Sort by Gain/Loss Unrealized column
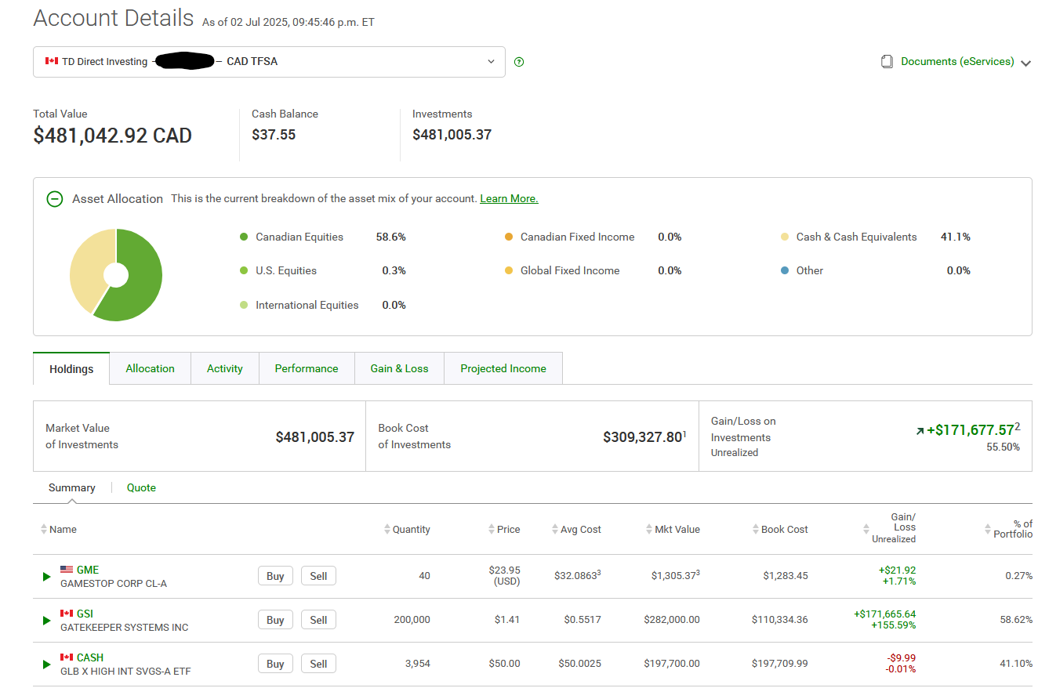This screenshot has height=699, width=1038. click(889, 528)
